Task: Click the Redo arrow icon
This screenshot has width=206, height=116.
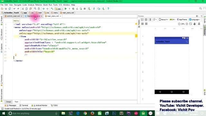Action: pyautogui.click(x=18, y=9)
